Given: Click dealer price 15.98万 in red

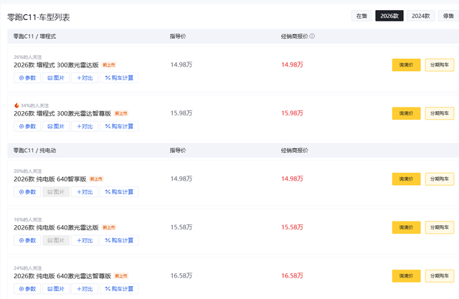Looking at the screenshot, I should click(x=292, y=113).
